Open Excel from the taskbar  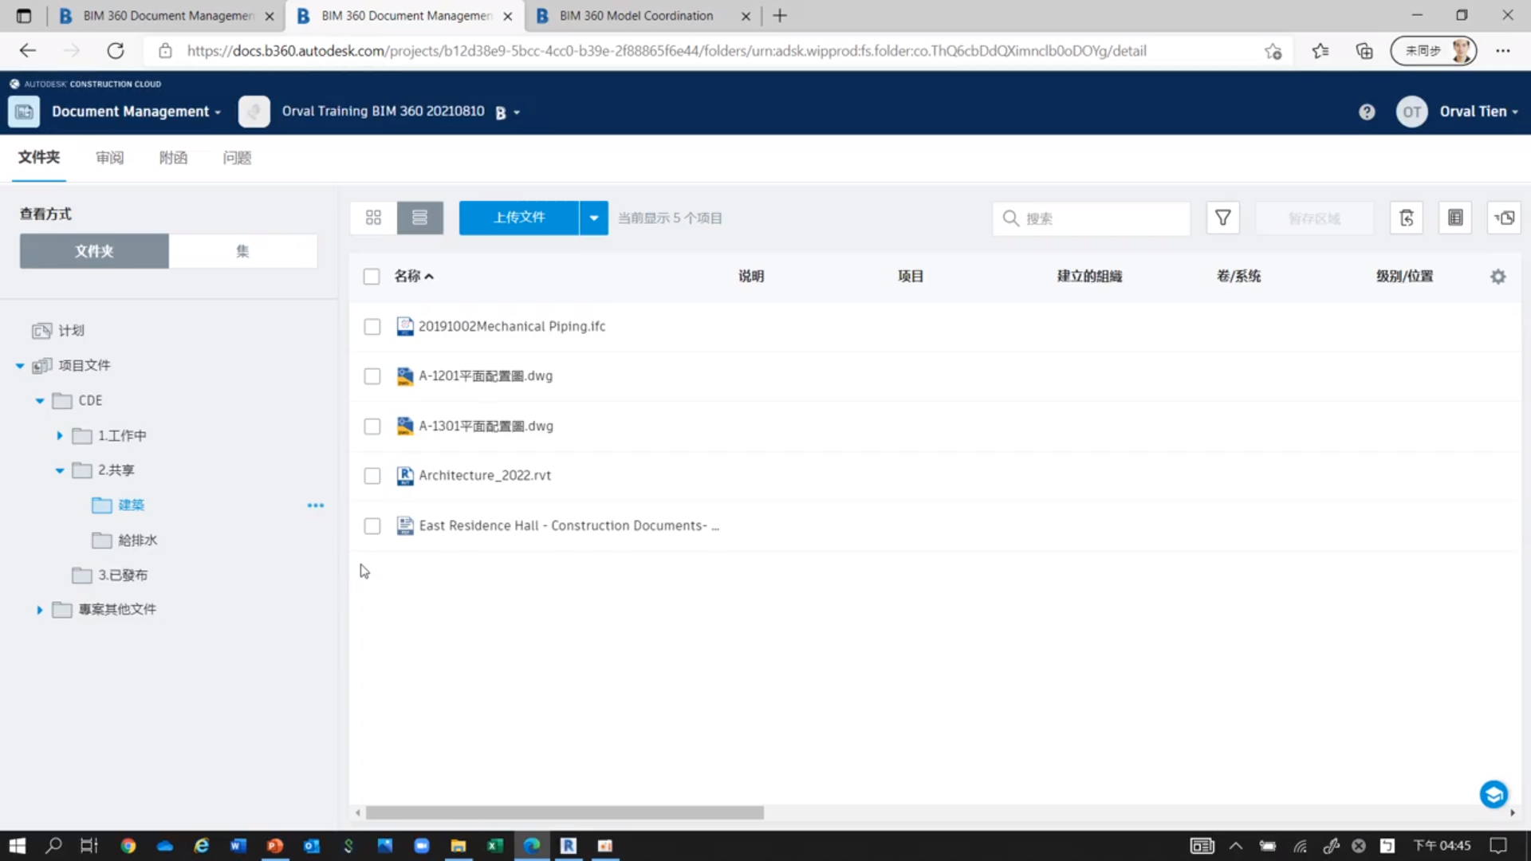click(x=495, y=846)
